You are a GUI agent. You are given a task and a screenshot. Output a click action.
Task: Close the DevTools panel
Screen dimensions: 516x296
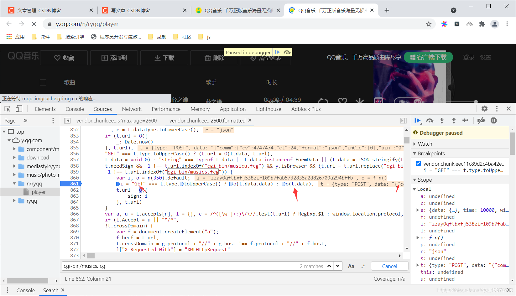pyautogui.click(x=508, y=109)
